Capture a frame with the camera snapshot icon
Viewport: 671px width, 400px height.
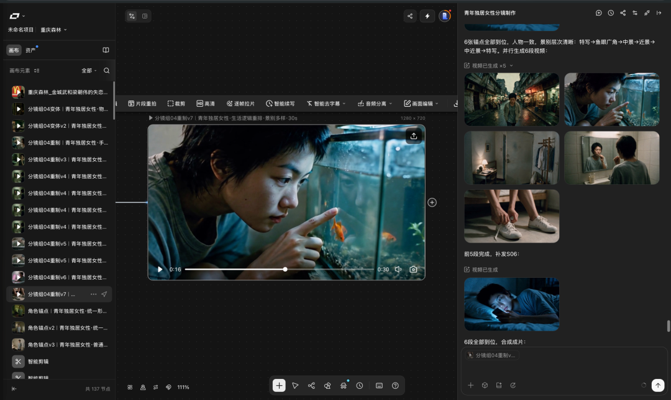[413, 269]
